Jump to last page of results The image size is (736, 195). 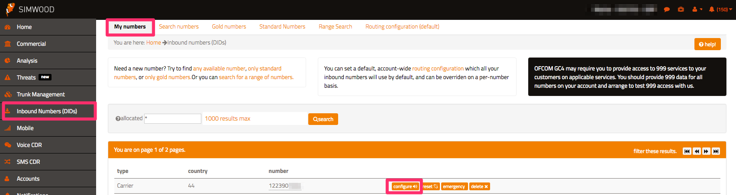pyautogui.click(x=716, y=151)
